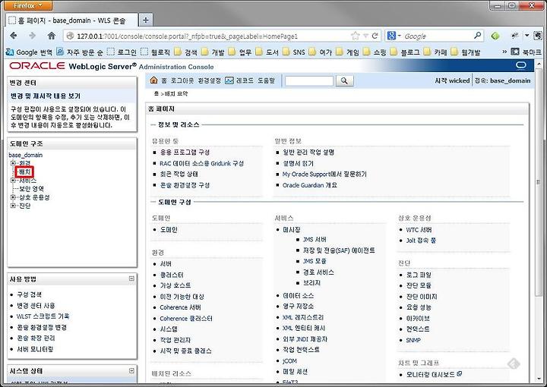Open the Google 번역 bookmark
The height and width of the screenshot is (387, 547).
pyautogui.click(x=29, y=52)
